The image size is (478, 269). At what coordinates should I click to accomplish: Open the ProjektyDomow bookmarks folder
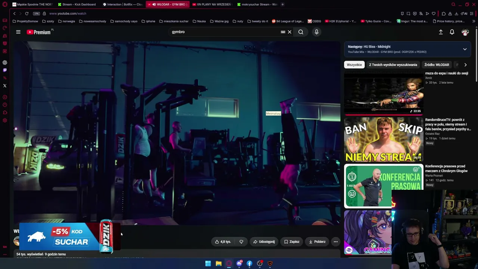25,21
